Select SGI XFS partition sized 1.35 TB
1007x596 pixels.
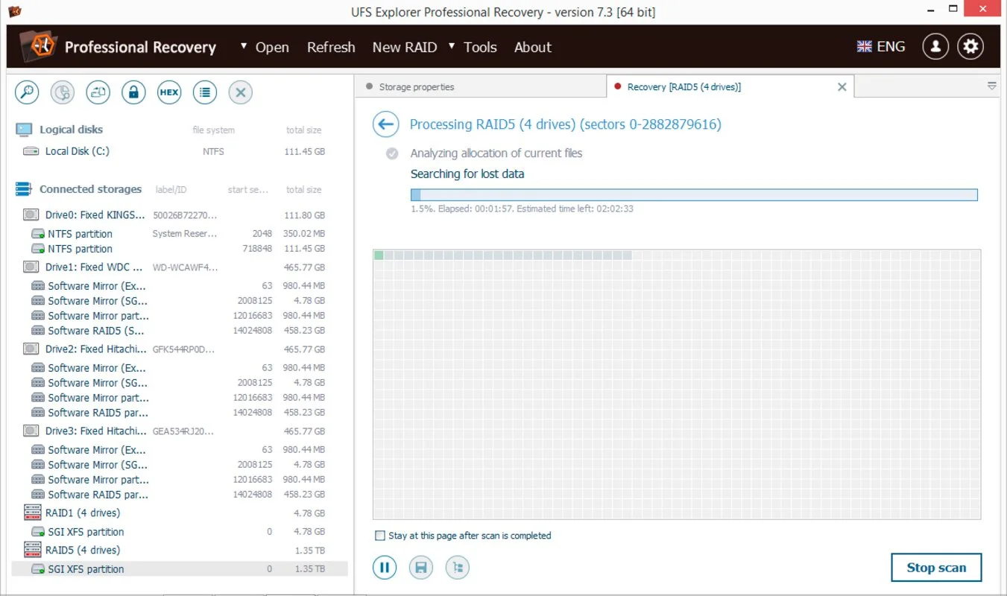point(180,568)
